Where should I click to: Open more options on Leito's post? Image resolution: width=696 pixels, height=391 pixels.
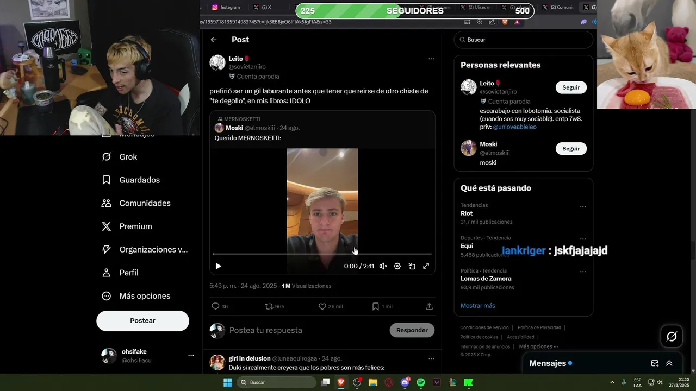click(431, 59)
